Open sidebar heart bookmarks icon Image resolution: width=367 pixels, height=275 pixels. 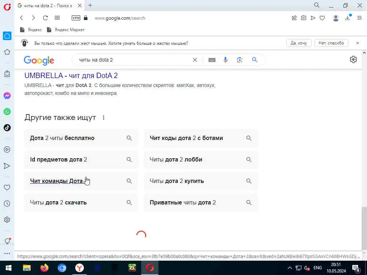point(7,187)
